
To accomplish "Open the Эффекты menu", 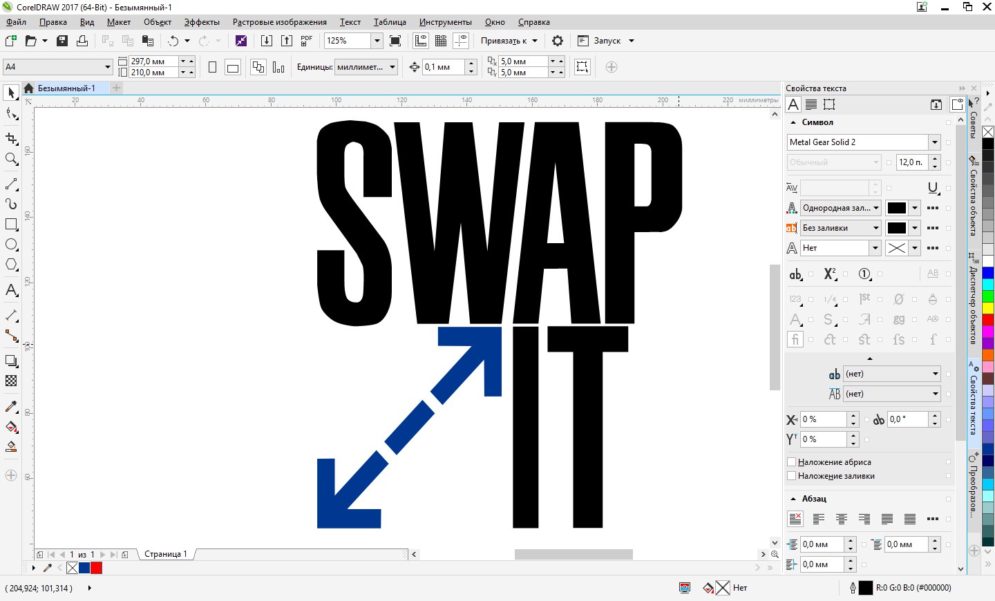I will pos(202,22).
